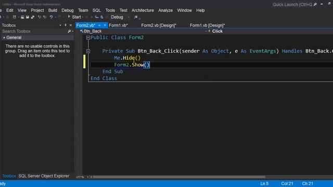333x187 pixels.
Task: Close the Form2.vb tab
Action: pos(105,25)
